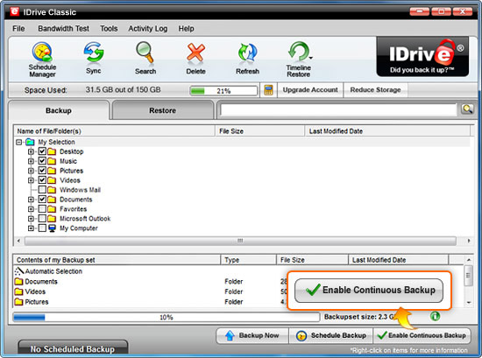
Task: Click the green info icon by Backupset size
Action: (435, 316)
